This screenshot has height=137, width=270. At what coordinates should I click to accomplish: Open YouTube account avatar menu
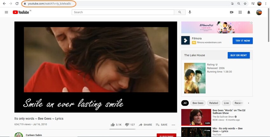pyautogui.click(x=259, y=12)
